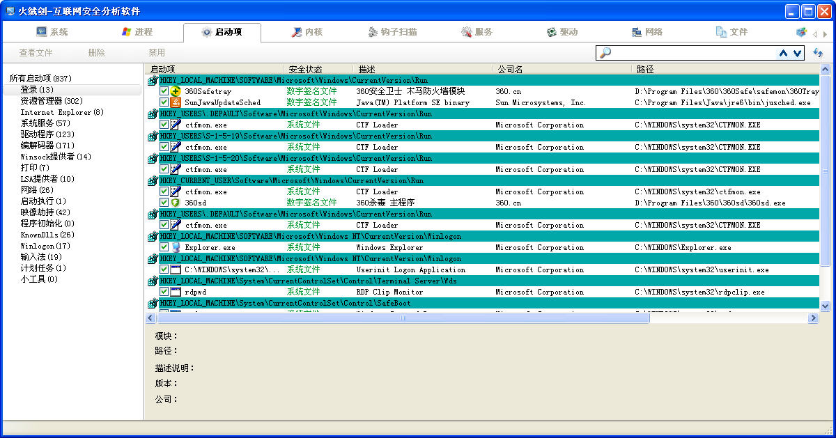Screen dimensions: 836x438
Task: Toggle the rdpwd entry checkbox
Action: 164,292
